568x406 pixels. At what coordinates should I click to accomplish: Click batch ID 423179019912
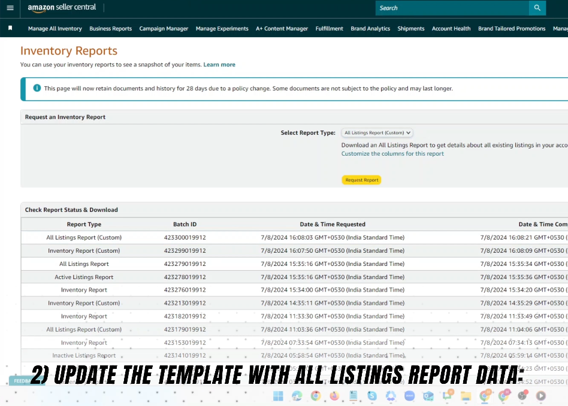pos(185,329)
